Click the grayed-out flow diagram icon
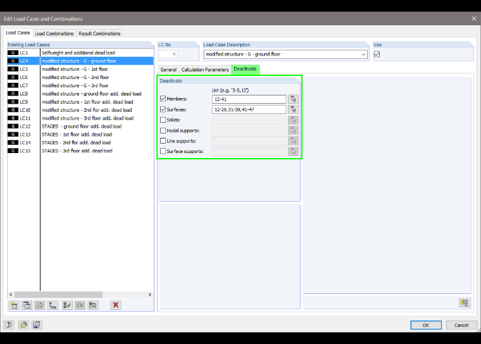481x344 pixels. click(x=40, y=305)
